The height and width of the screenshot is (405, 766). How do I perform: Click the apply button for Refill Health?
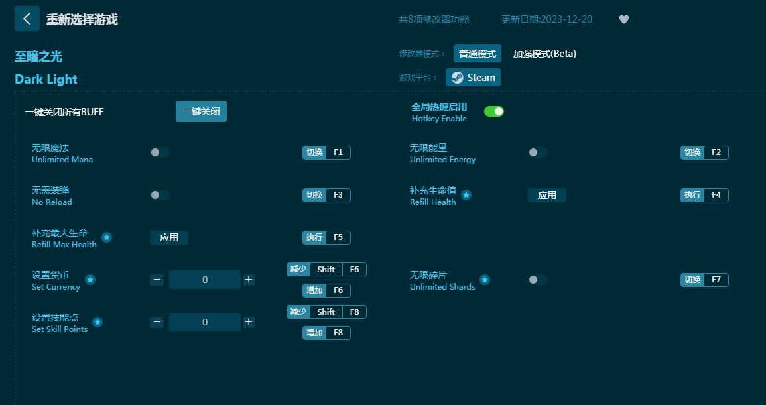click(546, 195)
